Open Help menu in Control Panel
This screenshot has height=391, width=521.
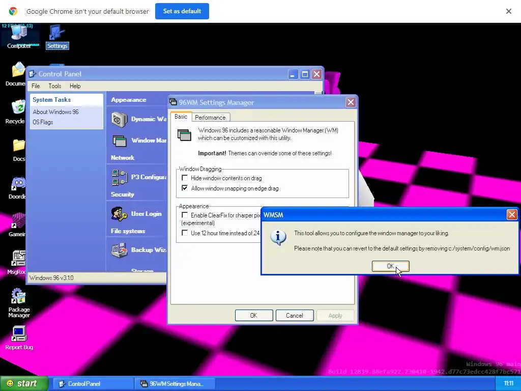(x=75, y=86)
